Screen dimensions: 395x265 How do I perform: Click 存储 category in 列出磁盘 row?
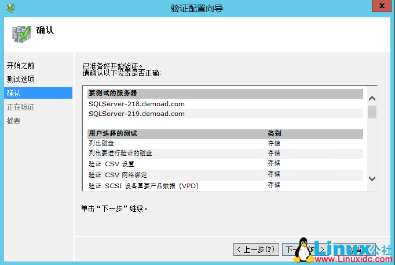274,143
